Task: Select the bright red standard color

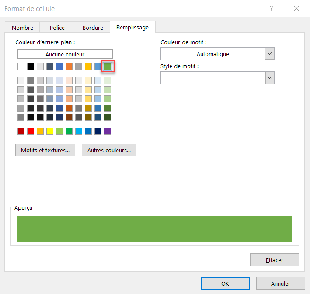Action: pos(31,131)
